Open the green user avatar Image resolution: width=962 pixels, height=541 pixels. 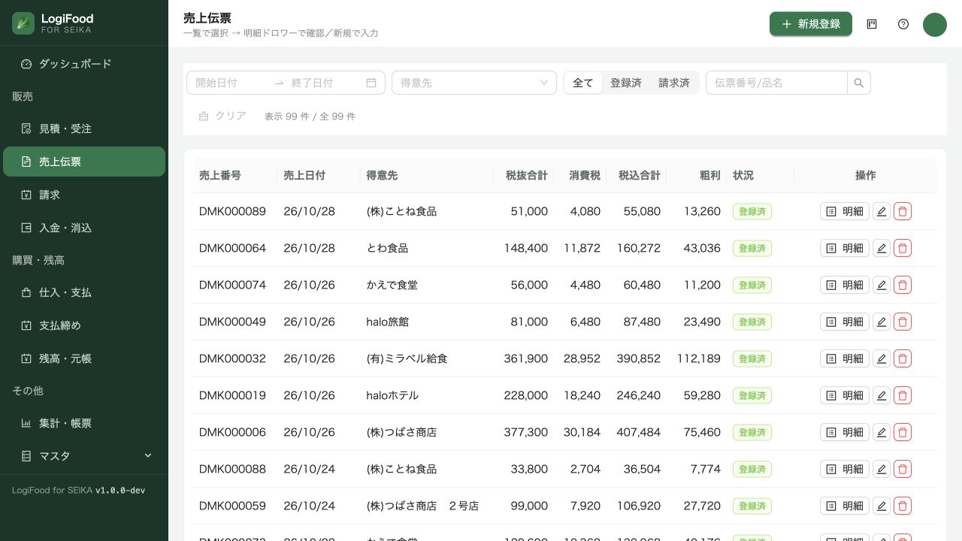click(x=935, y=24)
